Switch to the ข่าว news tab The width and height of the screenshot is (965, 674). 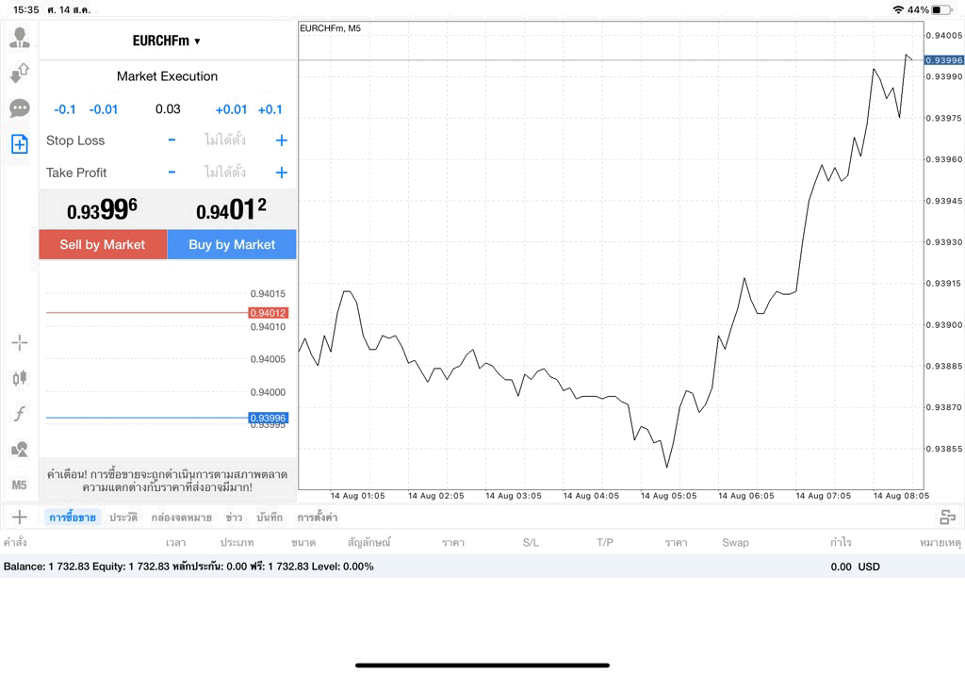tap(234, 517)
